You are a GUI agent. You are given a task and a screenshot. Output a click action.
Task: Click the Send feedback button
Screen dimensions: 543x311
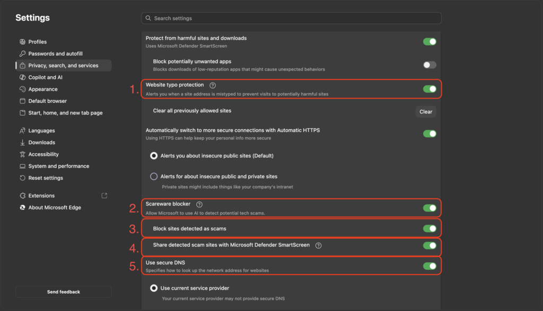(x=64, y=291)
